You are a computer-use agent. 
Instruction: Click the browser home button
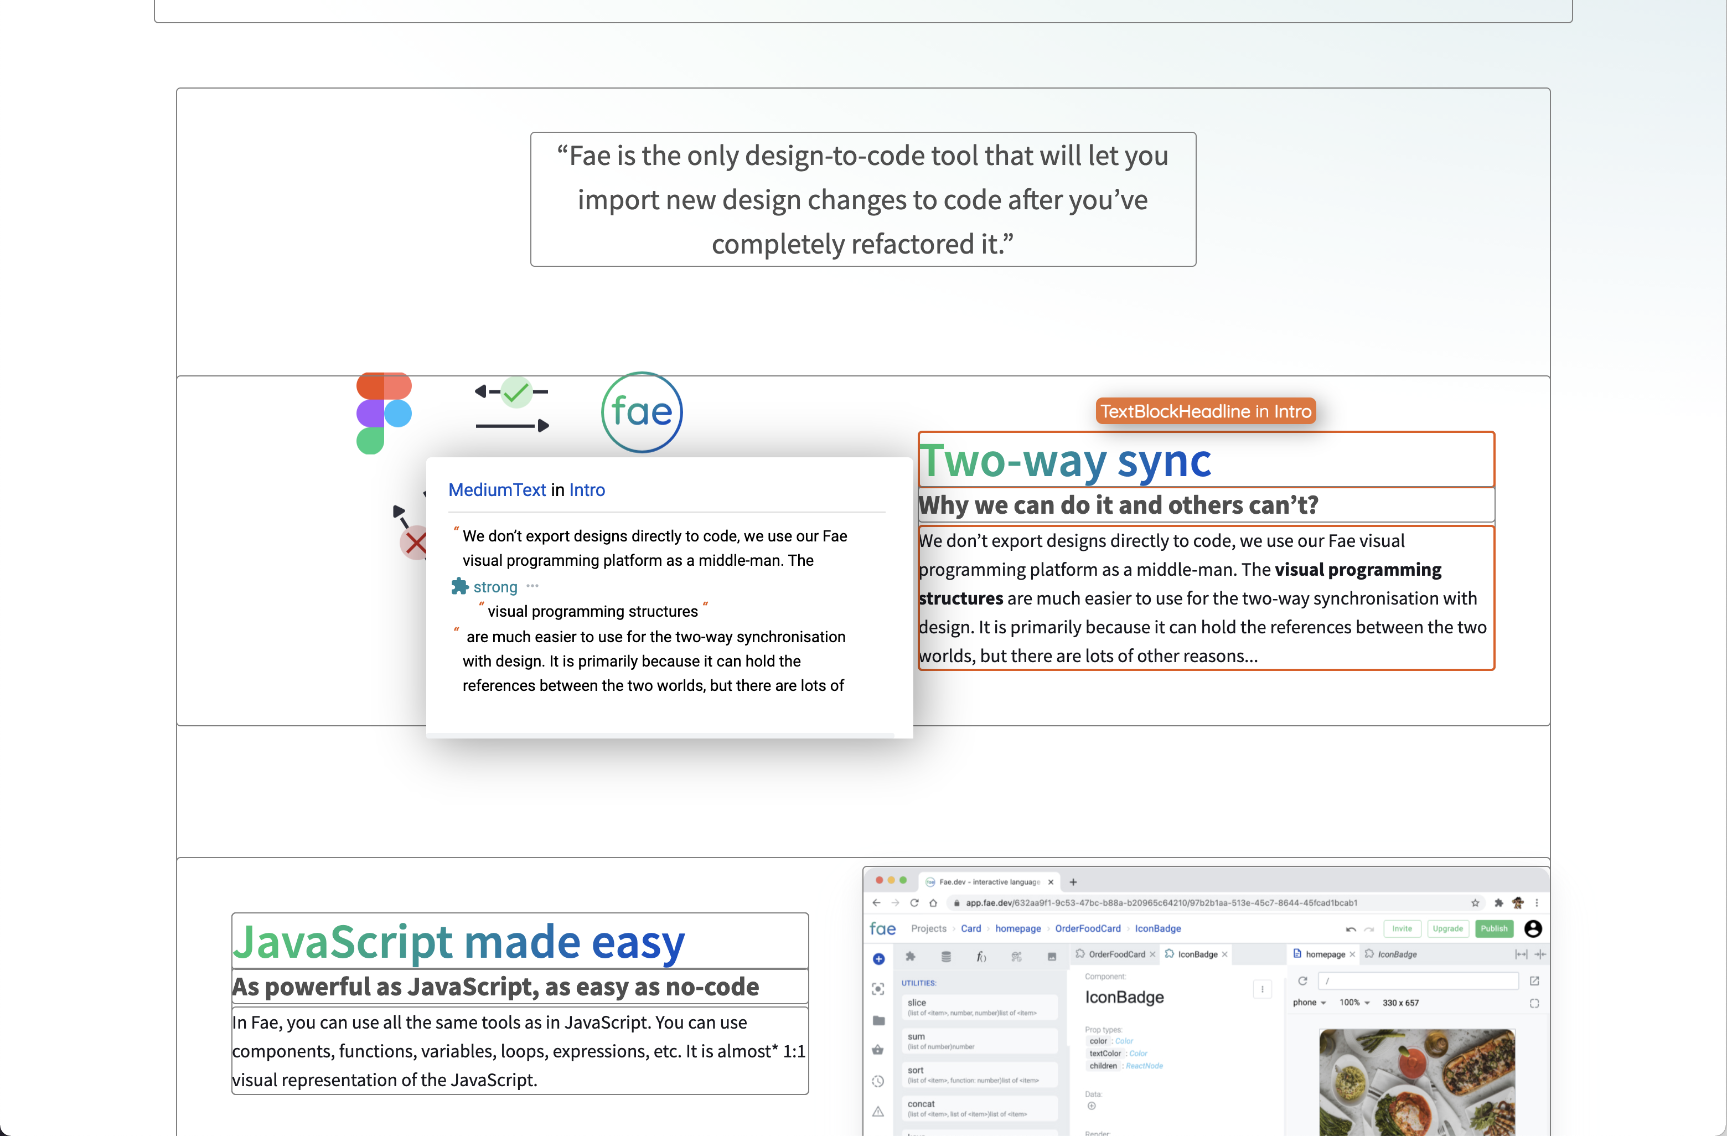click(x=933, y=903)
